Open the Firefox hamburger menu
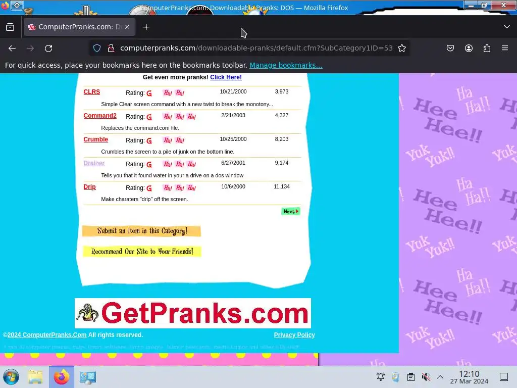The image size is (517, 388). [505, 48]
